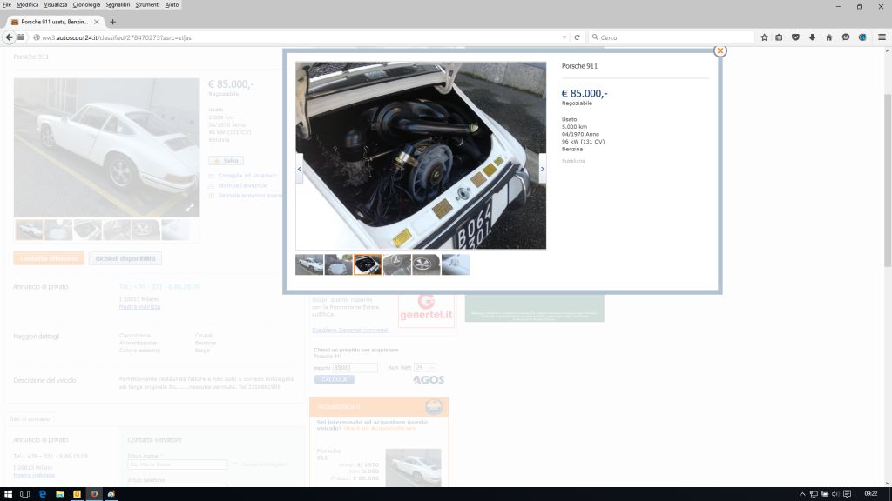892x501 pixels.
Task: Open a new tab with the plus button
Action: (112, 22)
